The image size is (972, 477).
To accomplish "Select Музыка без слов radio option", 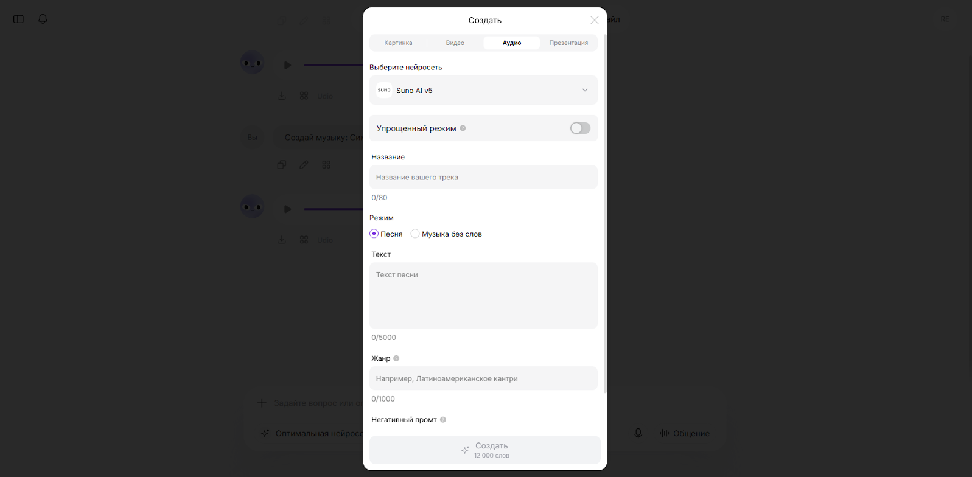I will pyautogui.click(x=415, y=234).
